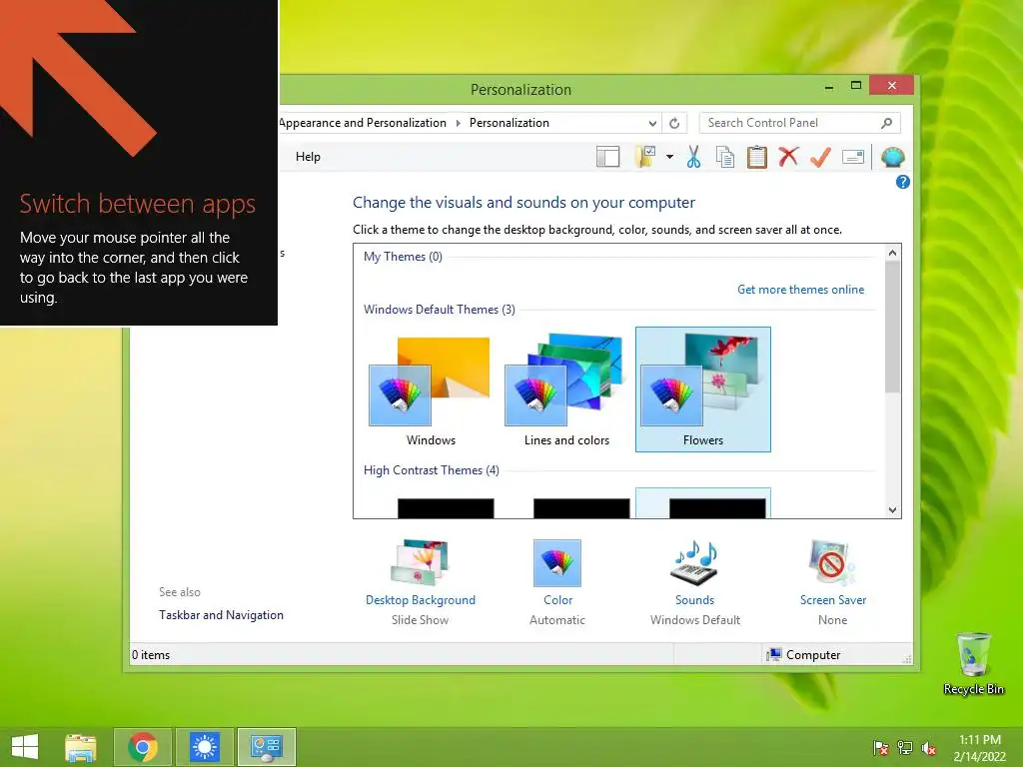Open the Color swatch fan icon
This screenshot has width=1023, height=767.
557,563
